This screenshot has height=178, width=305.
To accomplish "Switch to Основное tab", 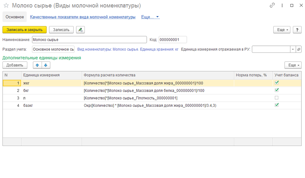I will tap(15, 17).
